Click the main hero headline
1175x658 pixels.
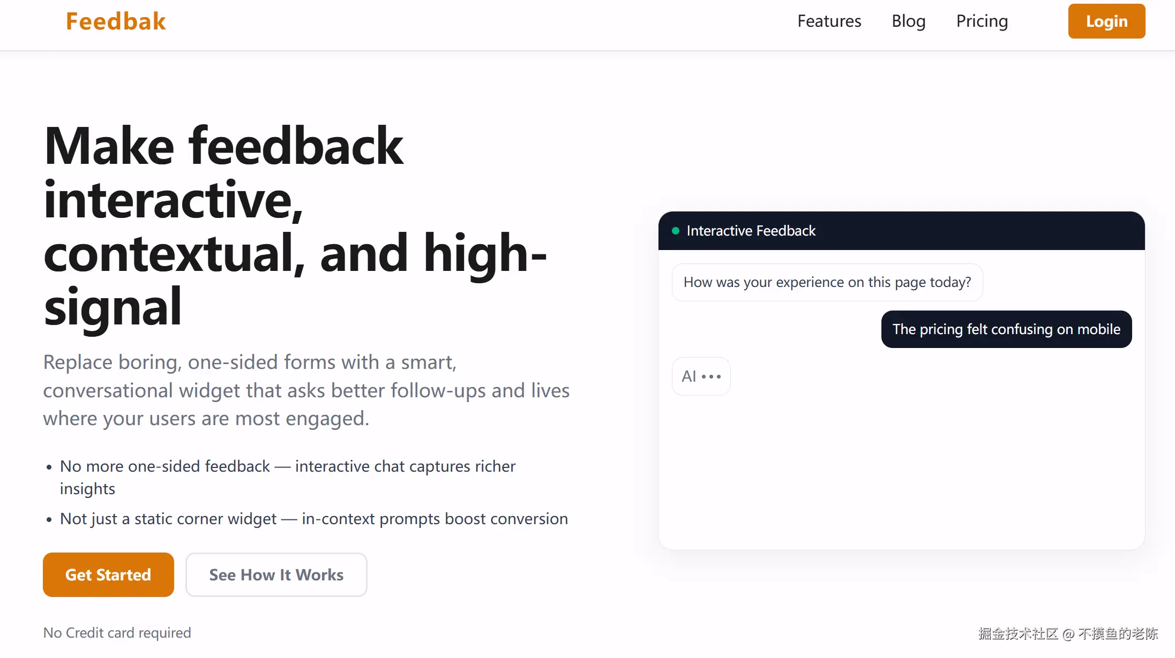[295, 225]
